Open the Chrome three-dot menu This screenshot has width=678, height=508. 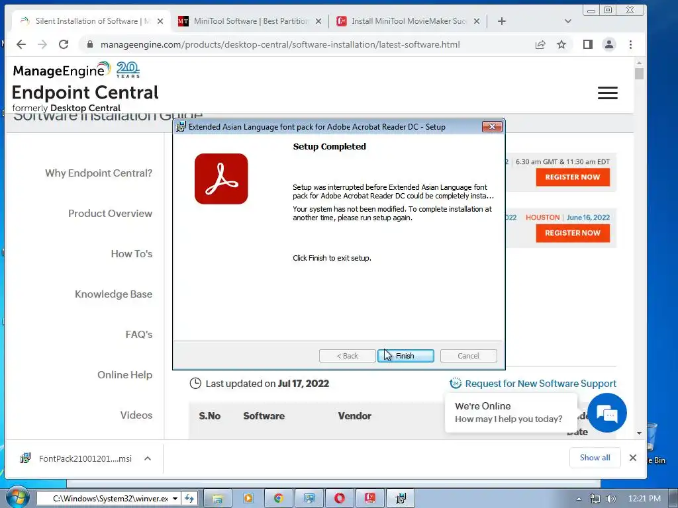click(630, 44)
